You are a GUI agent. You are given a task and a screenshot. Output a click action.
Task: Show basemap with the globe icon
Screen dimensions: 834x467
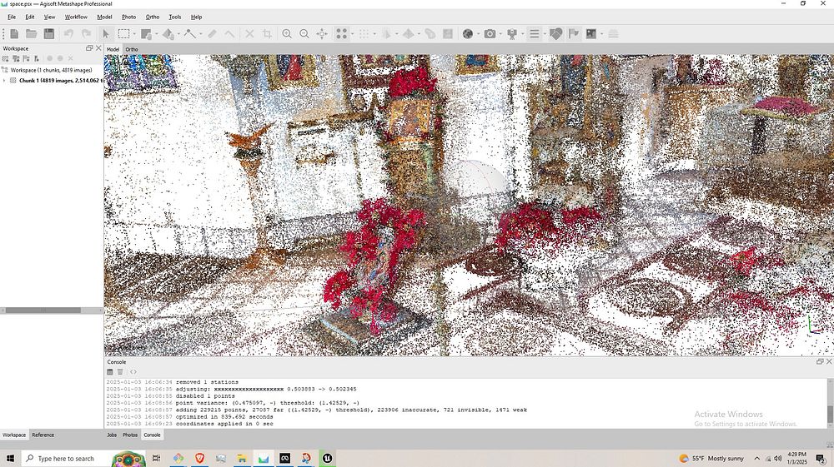tap(468, 34)
